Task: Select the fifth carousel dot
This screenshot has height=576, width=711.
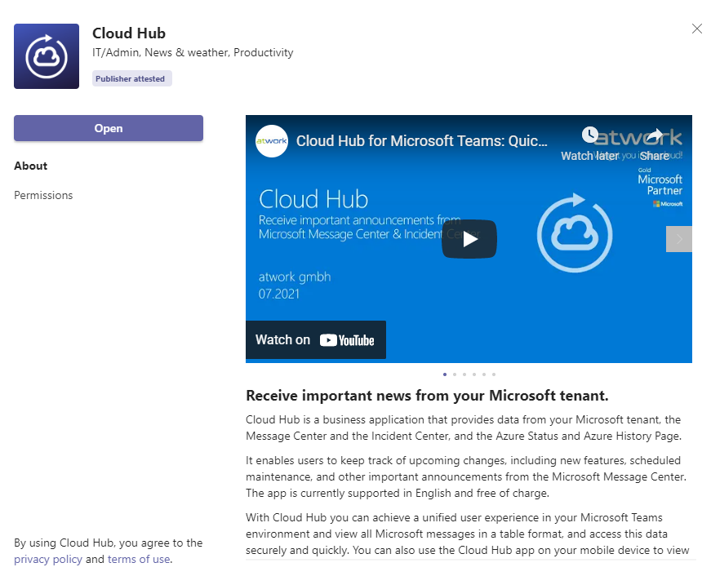Action: (484, 374)
